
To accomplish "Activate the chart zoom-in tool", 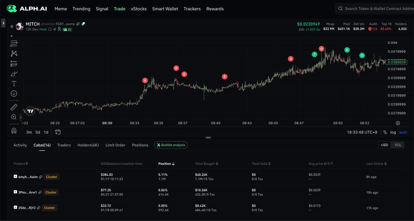I will coord(14,117).
